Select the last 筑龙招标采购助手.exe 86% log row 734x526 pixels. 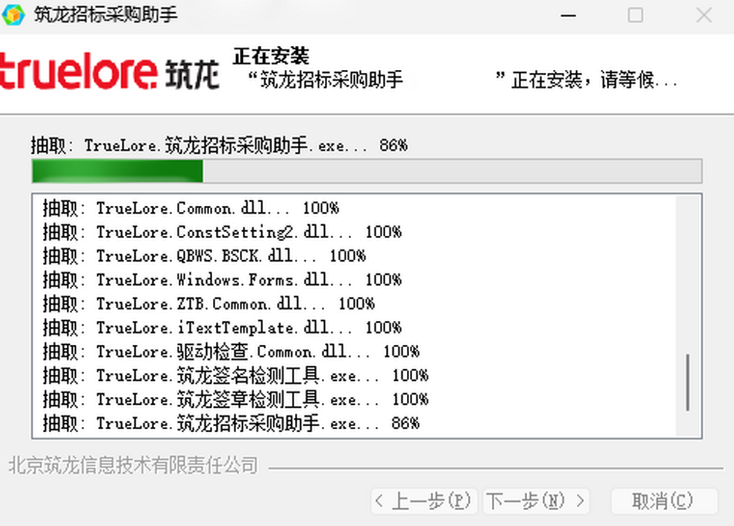point(354,423)
